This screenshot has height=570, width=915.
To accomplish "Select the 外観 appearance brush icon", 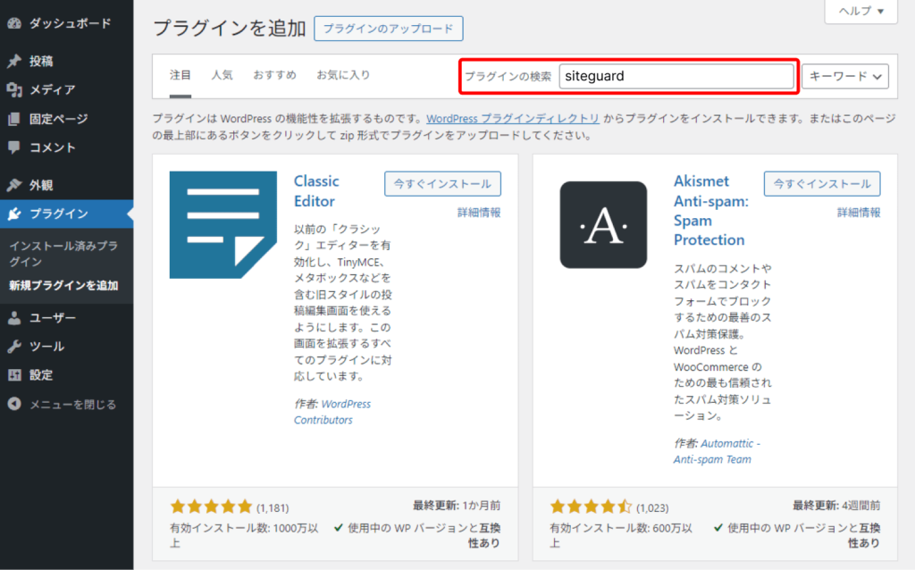I will pos(13,185).
